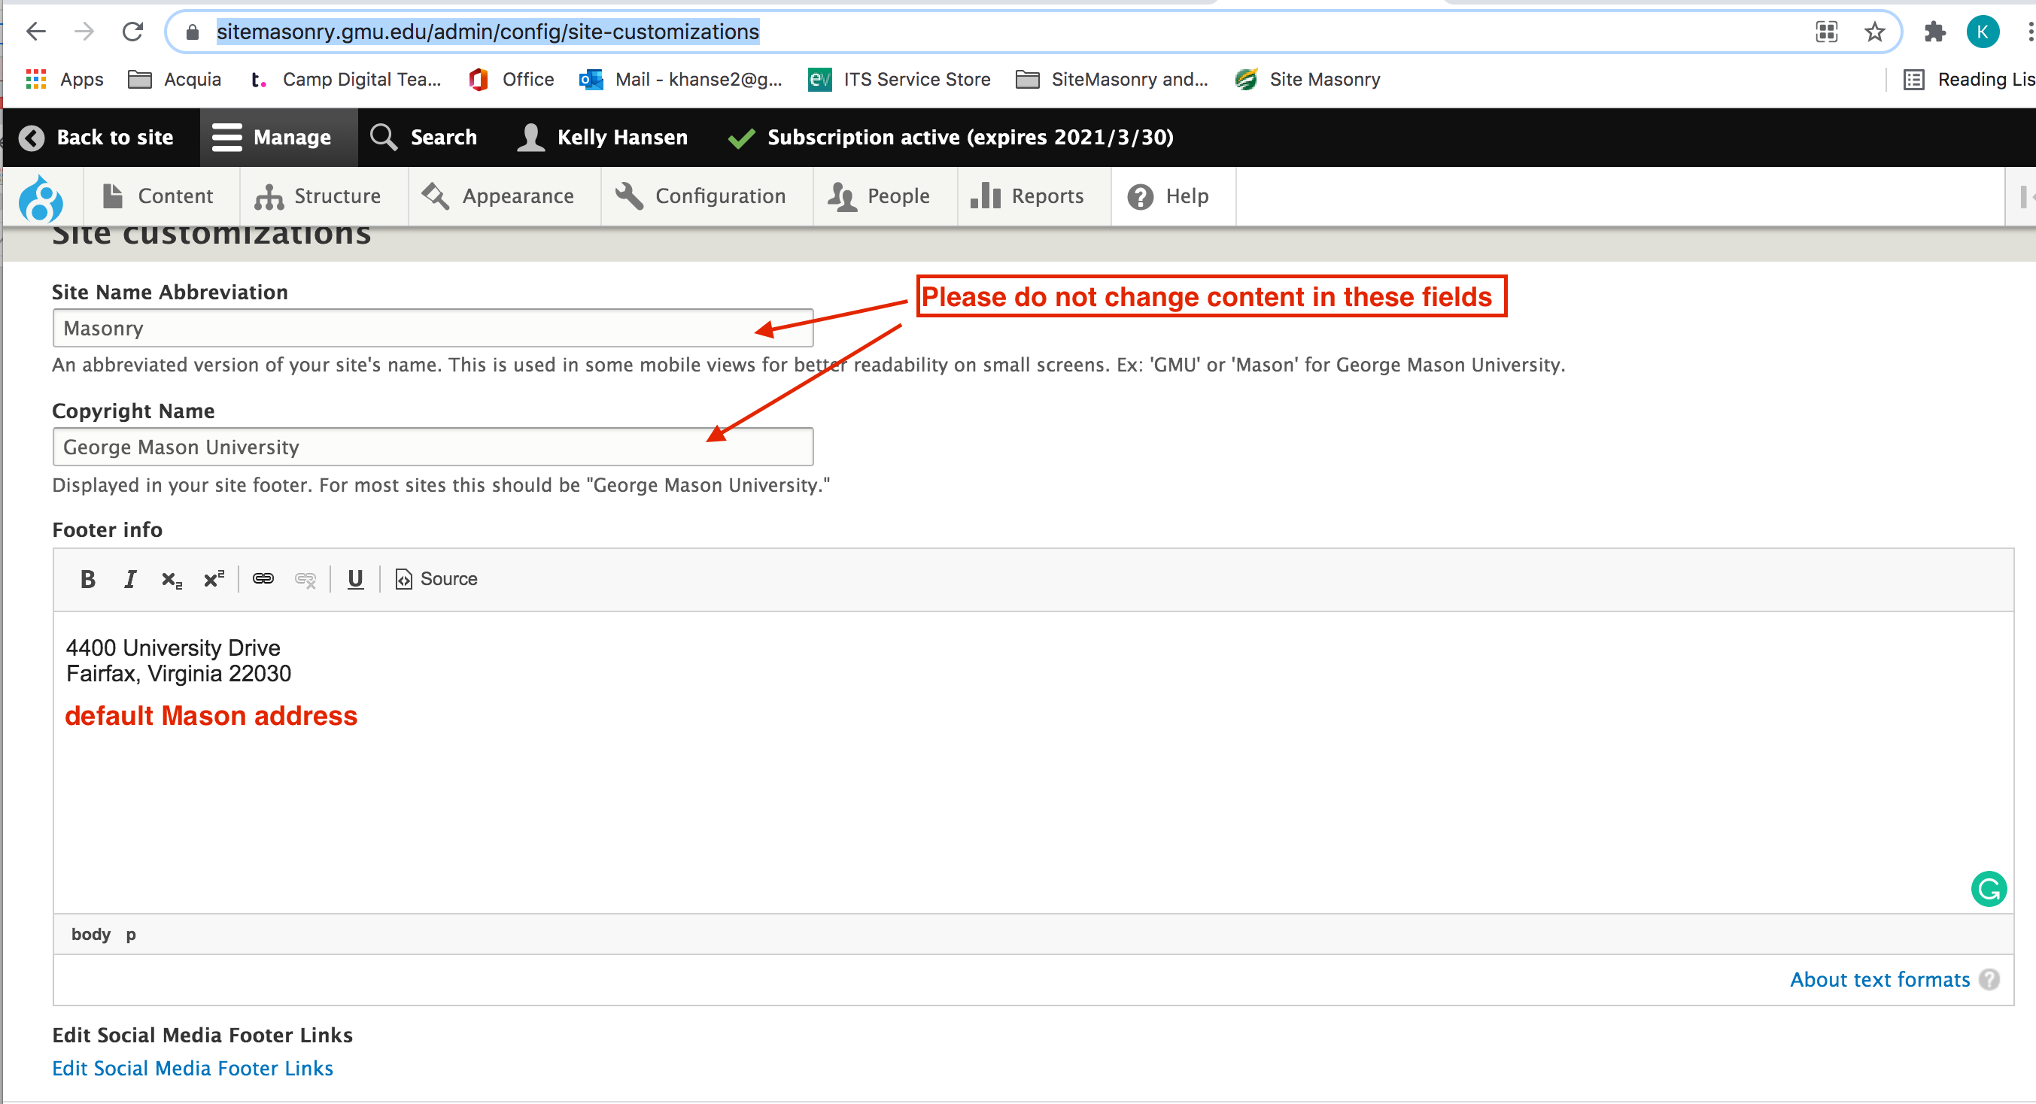
Task: Apply bold formatting in the footer editor
Action: 87,578
